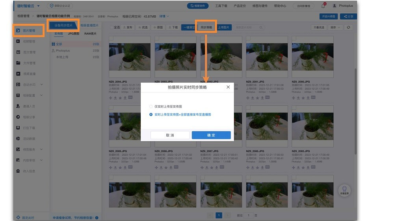
Task: Switch to the 相册直播图片 tab
Action: point(89,25)
